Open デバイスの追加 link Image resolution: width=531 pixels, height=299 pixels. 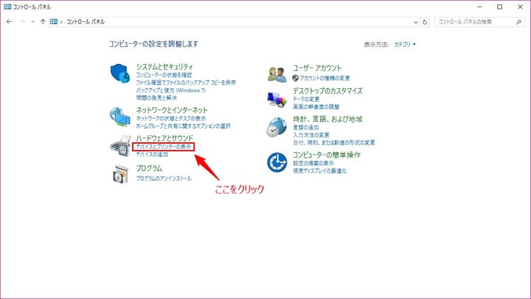coord(152,155)
